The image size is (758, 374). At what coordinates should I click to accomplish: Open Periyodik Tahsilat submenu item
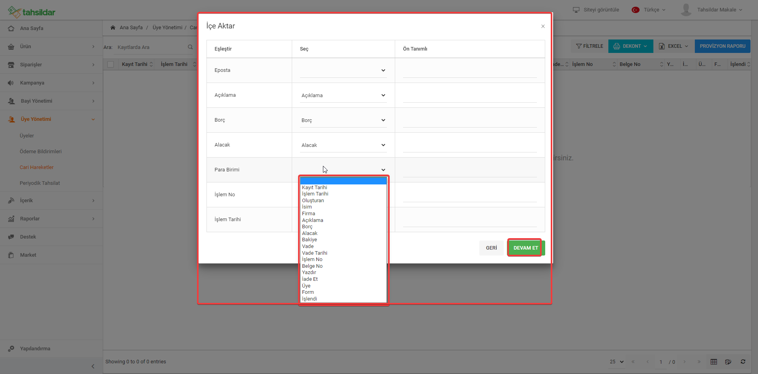pos(40,183)
